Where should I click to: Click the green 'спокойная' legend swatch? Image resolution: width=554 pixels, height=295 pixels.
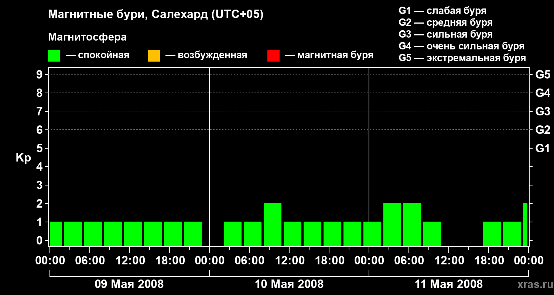pyautogui.click(x=54, y=56)
